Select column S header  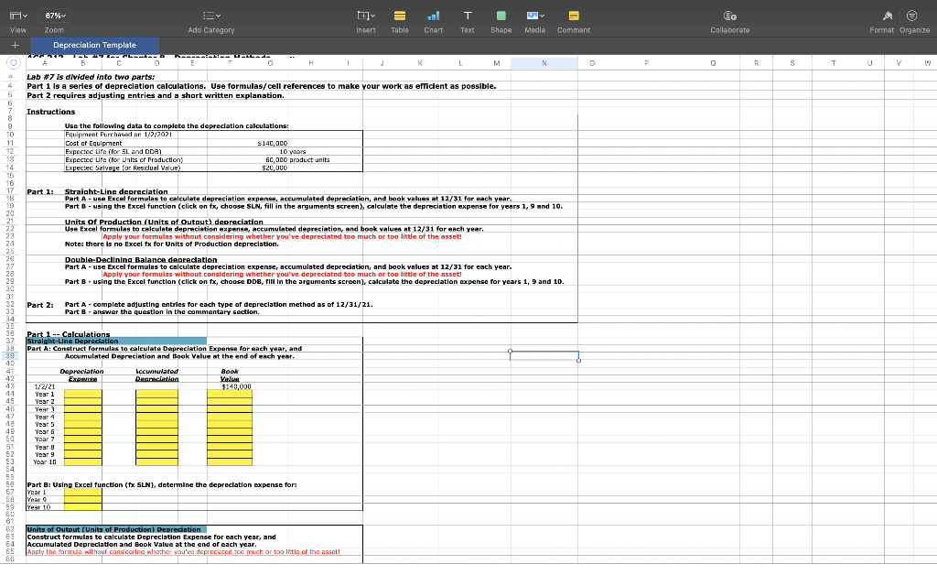792,63
